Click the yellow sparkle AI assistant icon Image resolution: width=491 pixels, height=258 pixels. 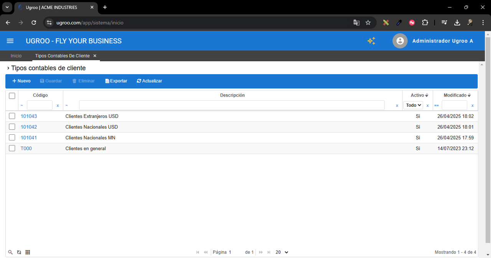click(x=371, y=41)
